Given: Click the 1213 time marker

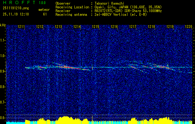Looking at the screenshot, I should pos(58,26).
